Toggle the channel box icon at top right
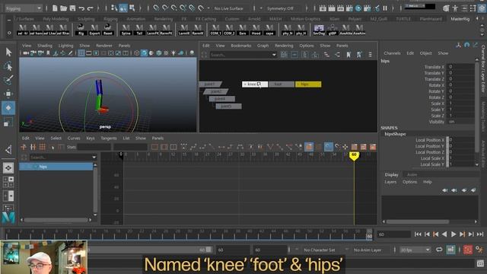This screenshot has height=274, width=487. [482, 8]
